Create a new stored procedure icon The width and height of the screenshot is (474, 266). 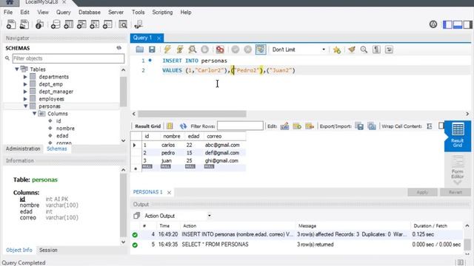94,24
